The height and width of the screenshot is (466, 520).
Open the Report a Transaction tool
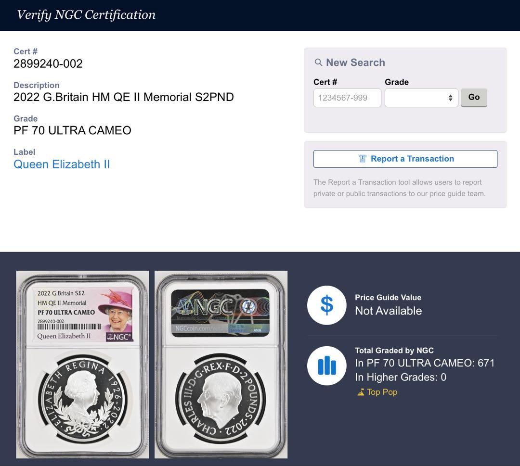pyautogui.click(x=405, y=159)
